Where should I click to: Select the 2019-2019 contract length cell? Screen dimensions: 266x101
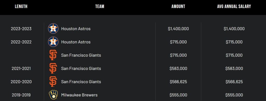[x=21, y=95]
